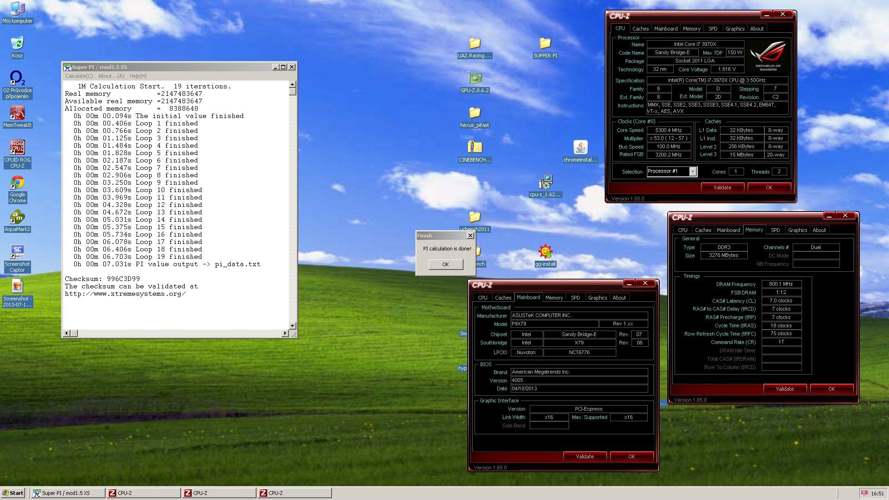Click BIOS Version 4005 field
Image resolution: width=889 pixels, height=500 pixels.
579,380
